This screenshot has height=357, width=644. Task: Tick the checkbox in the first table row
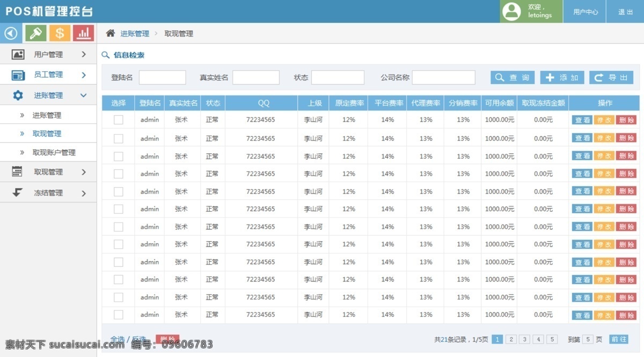point(119,120)
